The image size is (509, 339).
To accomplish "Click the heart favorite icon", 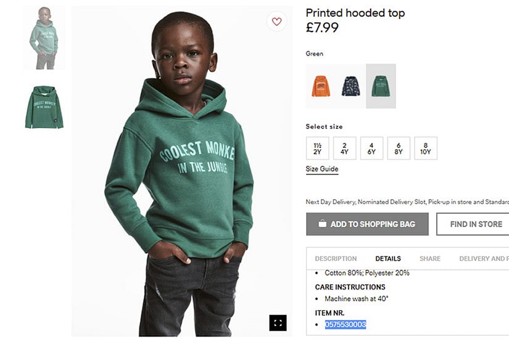I will [276, 22].
